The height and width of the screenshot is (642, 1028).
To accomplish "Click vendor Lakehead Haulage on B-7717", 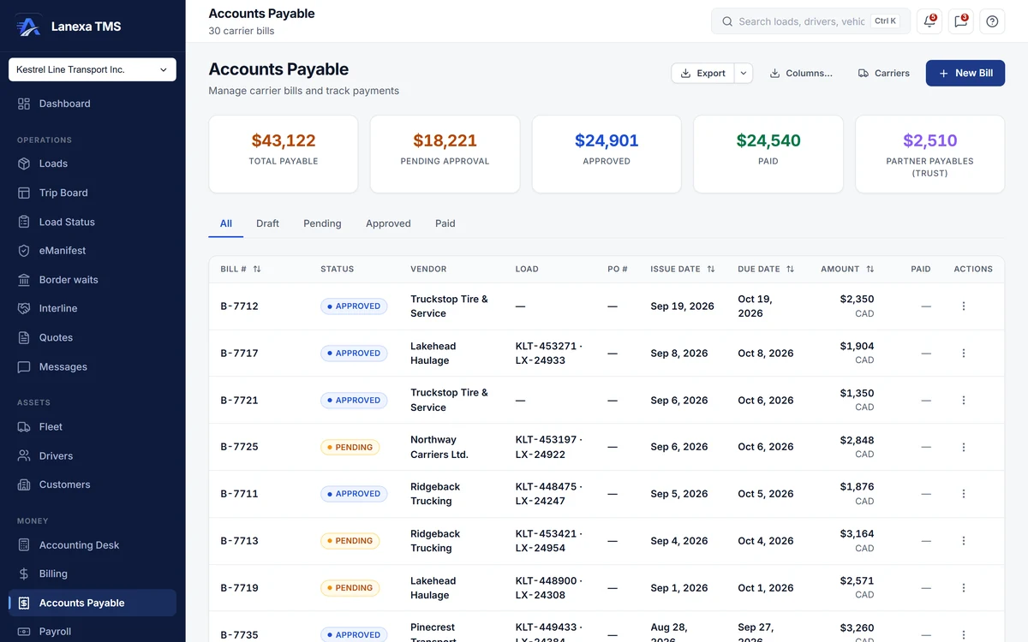I will click(433, 354).
